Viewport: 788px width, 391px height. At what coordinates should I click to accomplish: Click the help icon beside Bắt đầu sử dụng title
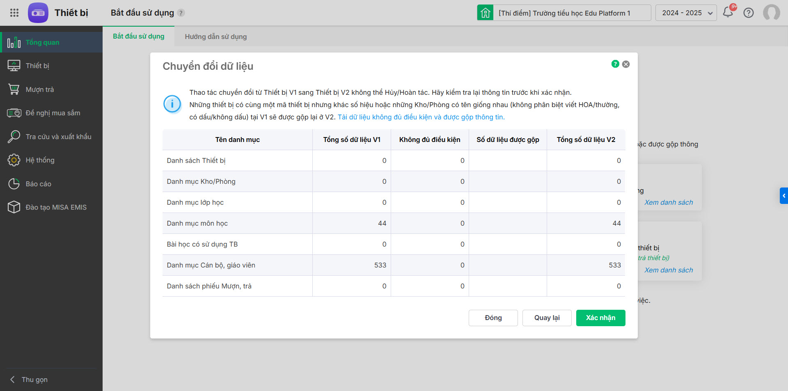pos(181,13)
